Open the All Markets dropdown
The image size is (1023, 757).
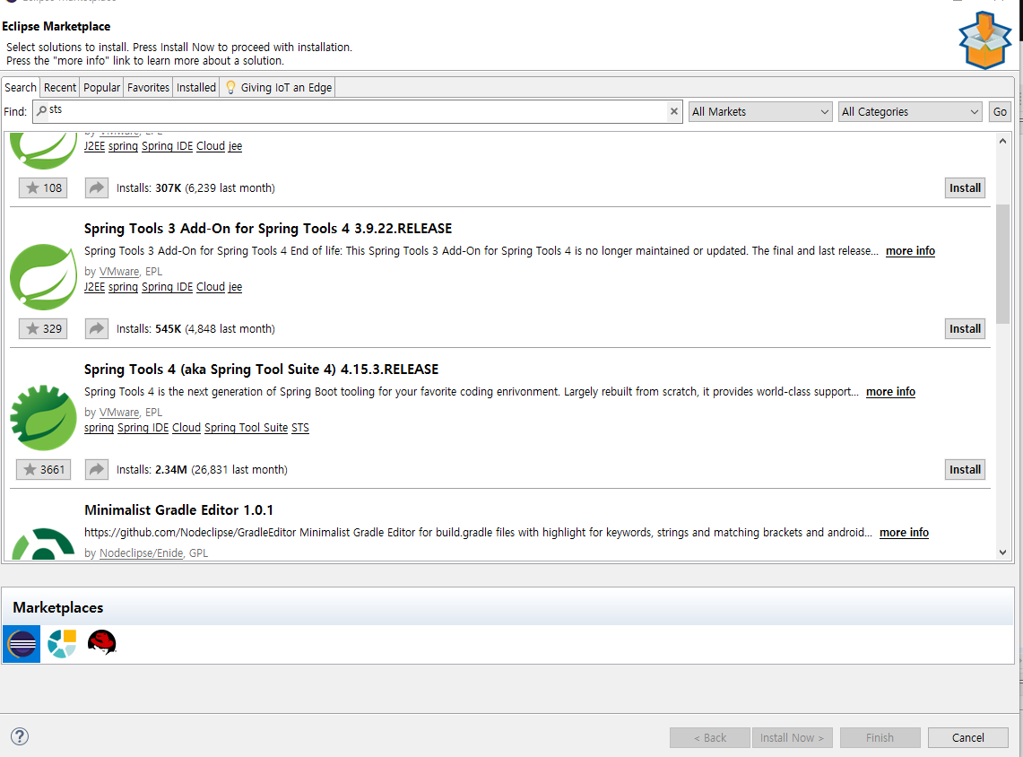tap(760, 111)
